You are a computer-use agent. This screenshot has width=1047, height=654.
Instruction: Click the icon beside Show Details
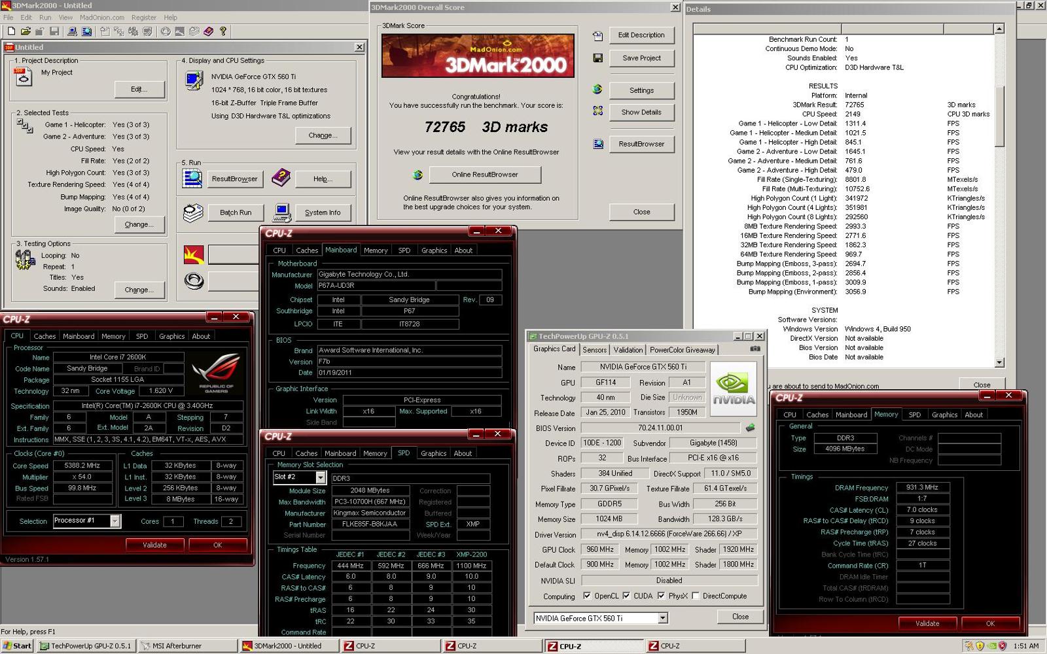pos(597,111)
